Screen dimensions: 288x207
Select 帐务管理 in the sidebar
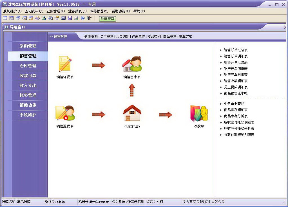click(x=28, y=95)
